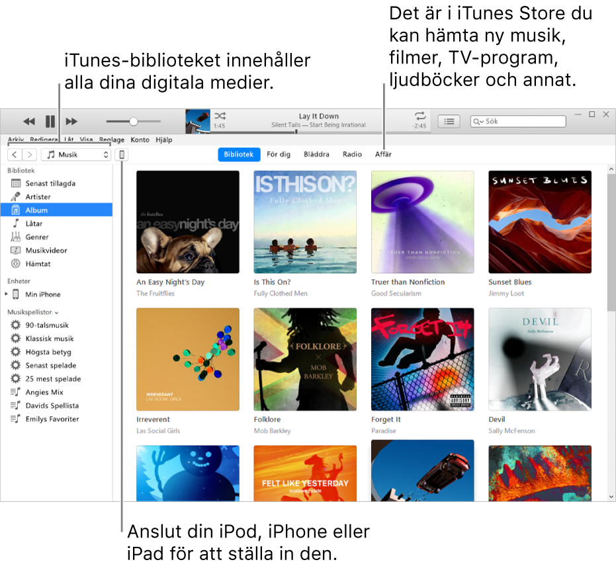
Task: Open the Musik media type picker
Action: (x=75, y=154)
